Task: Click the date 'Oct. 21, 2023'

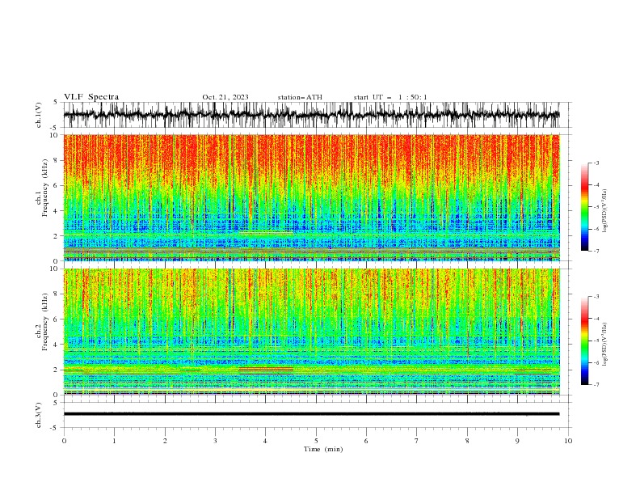Action: click(225, 97)
